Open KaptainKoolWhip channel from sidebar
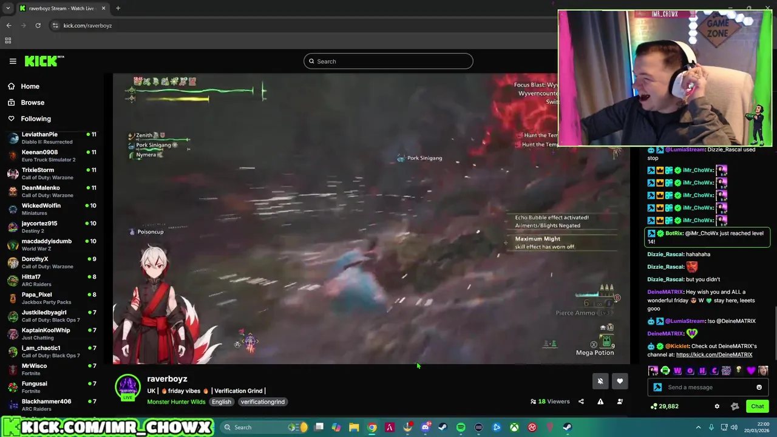The width and height of the screenshot is (777, 437). coord(52,334)
